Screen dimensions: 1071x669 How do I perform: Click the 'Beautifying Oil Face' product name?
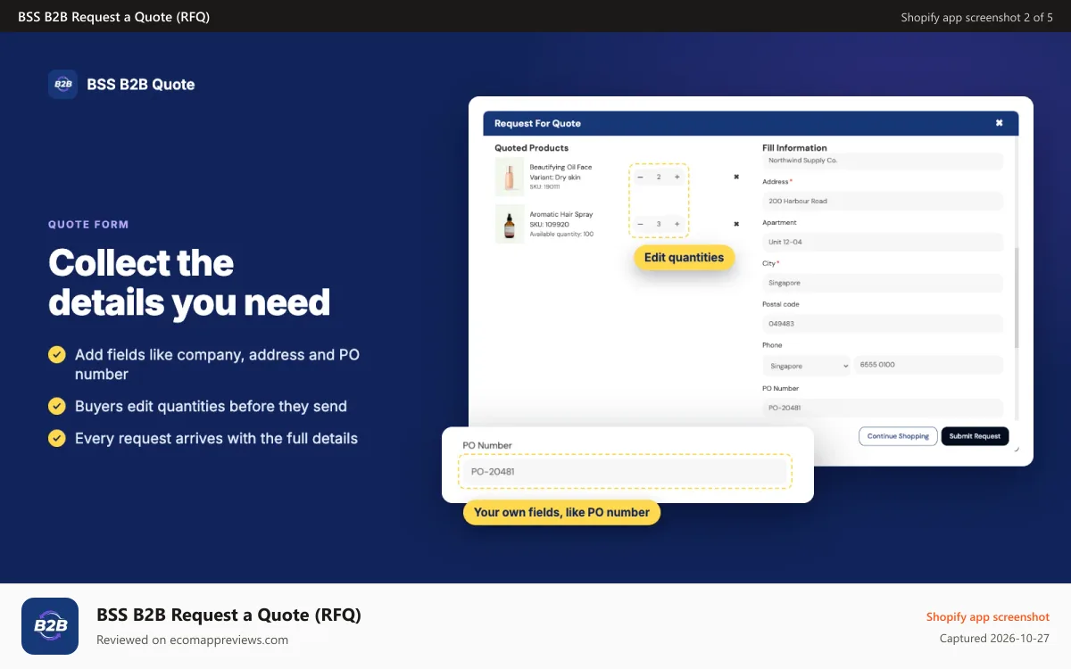(x=560, y=167)
